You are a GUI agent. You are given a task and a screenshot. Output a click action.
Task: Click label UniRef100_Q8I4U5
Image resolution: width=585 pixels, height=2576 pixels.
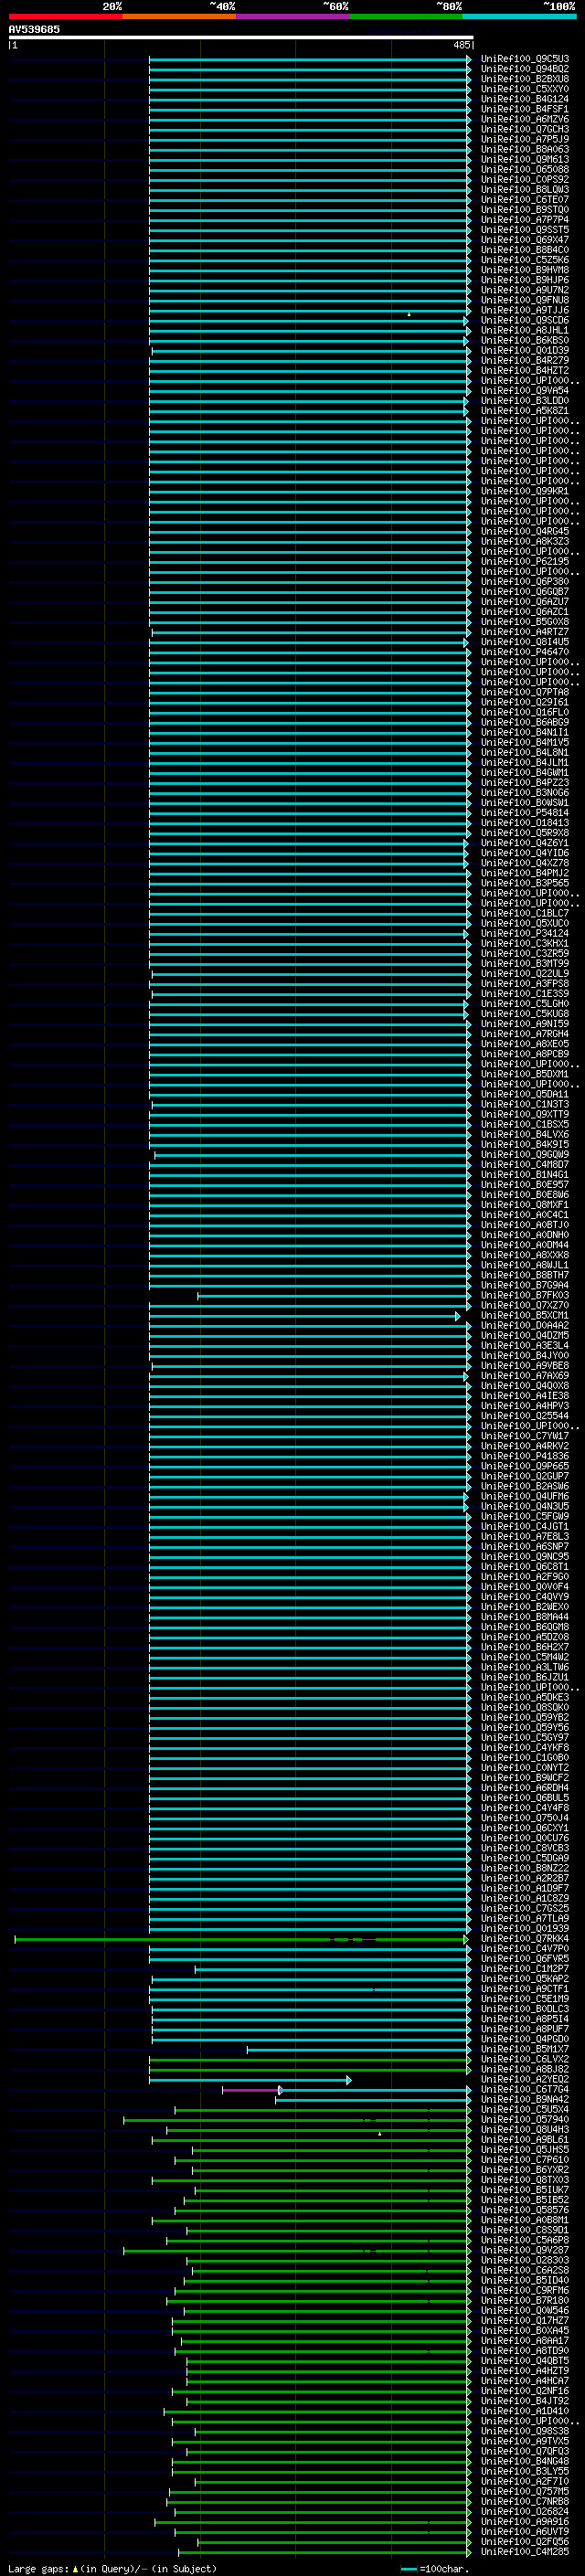pyautogui.click(x=525, y=642)
